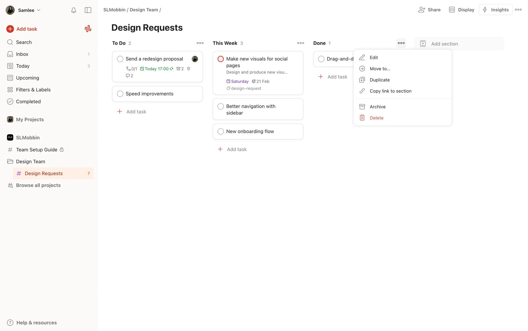The width and height of the screenshot is (528, 331).
Task: Click Delete in the section menu
Action: [x=376, y=118]
